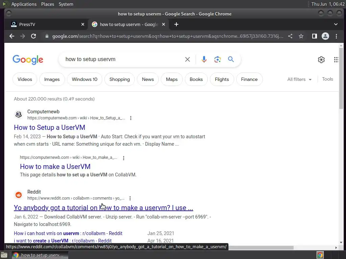Viewport: 346px width, 259px height.
Task: Apply the Windows 10 filter chip
Action: [x=84, y=79]
